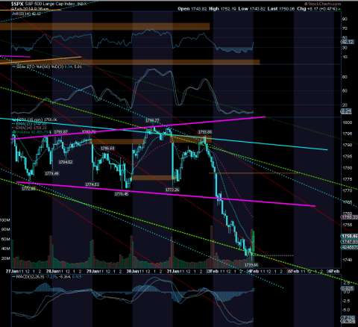Screen dimensions: 358x327
Task: Click the 1772.26 price low label
Action: (x=172, y=190)
